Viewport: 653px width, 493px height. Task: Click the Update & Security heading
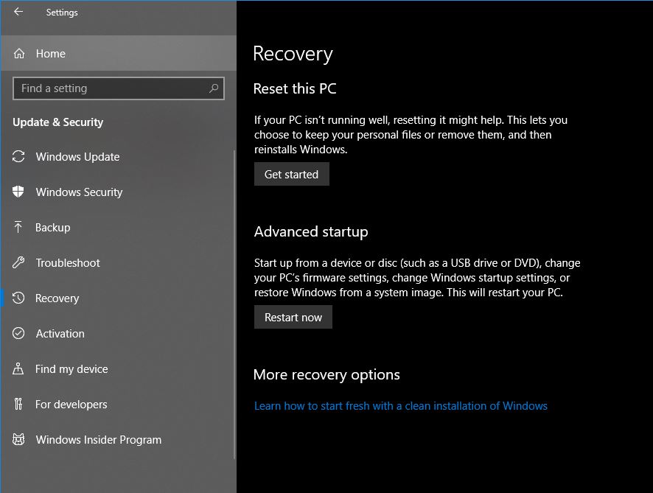click(x=58, y=122)
